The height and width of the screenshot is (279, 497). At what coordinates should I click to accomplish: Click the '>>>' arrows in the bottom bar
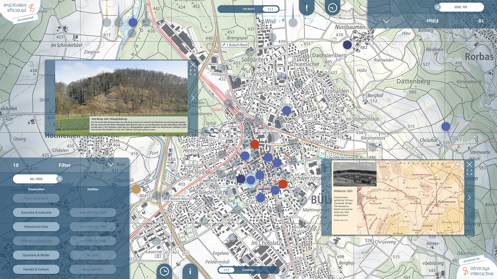pyautogui.click(x=226, y=270)
